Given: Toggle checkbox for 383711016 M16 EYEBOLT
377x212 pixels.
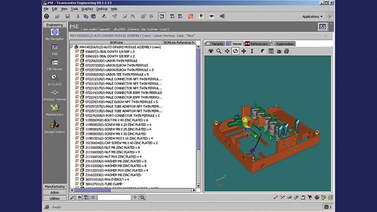Looking at the screenshot, I should (x=77, y=179).
